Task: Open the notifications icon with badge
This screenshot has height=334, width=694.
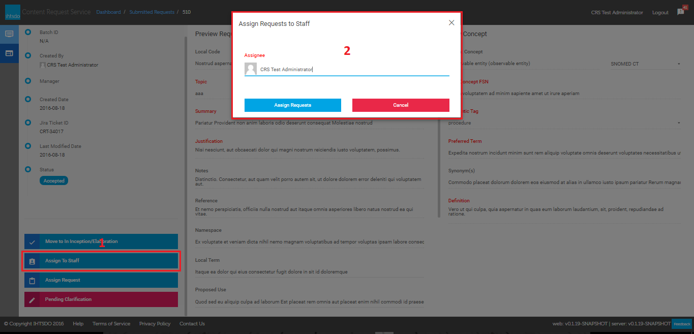Action: 681,12
